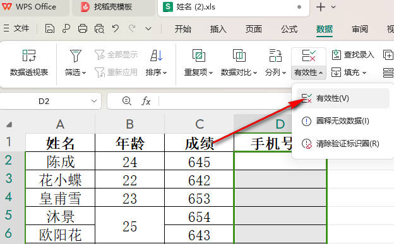Click the fx insert function icon
This screenshot has height=244, width=394.
click(x=146, y=101)
